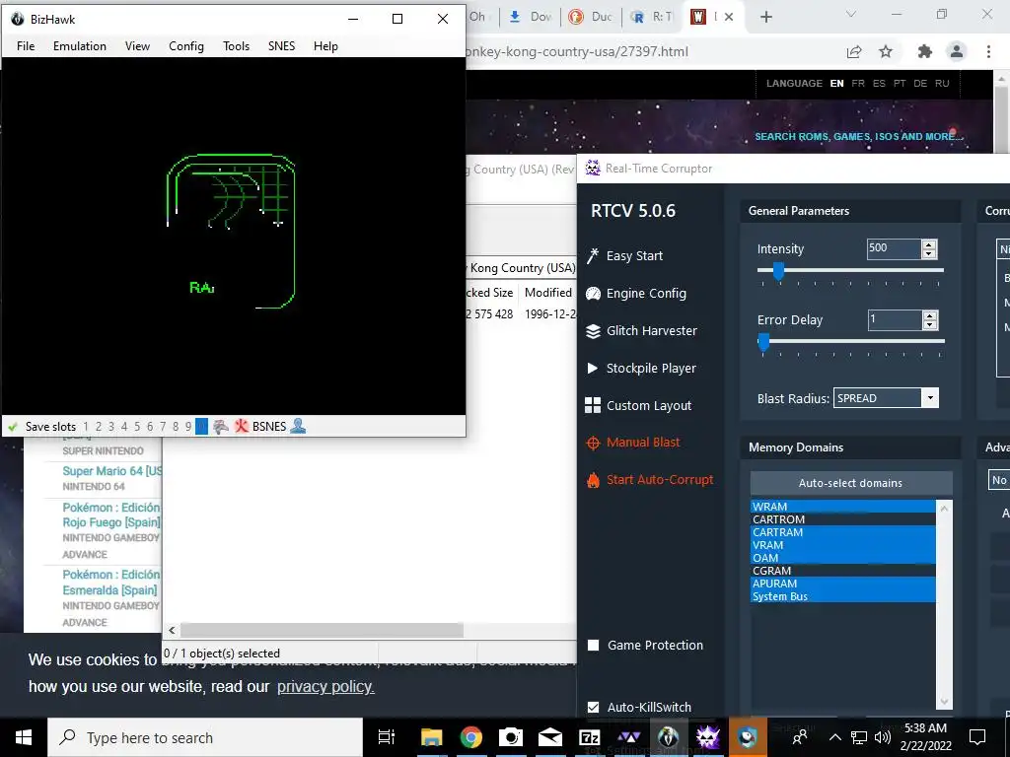This screenshot has height=757, width=1010.
Task: Increase Intensity with stepper up arrow
Action: click(929, 244)
